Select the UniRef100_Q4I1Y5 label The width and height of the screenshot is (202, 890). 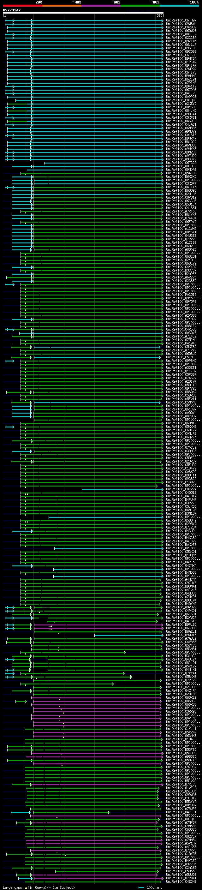pos(181,187)
